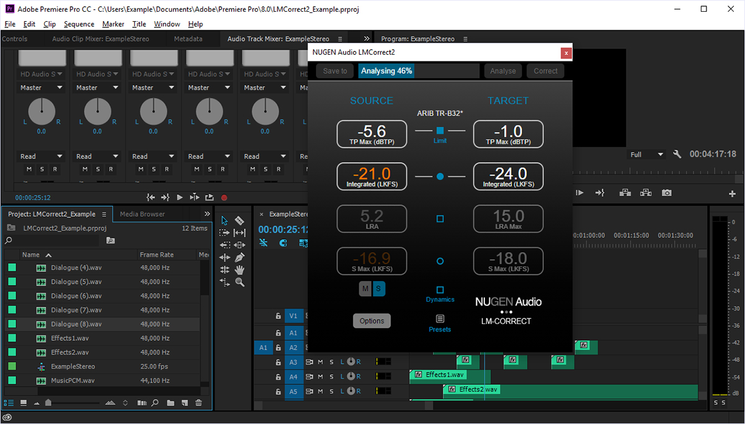This screenshot has height=424, width=745.
Task: Click the pan knob on track A4
Action: (351, 376)
